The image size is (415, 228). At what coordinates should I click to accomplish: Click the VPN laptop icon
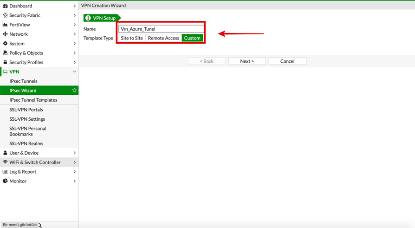click(5, 72)
